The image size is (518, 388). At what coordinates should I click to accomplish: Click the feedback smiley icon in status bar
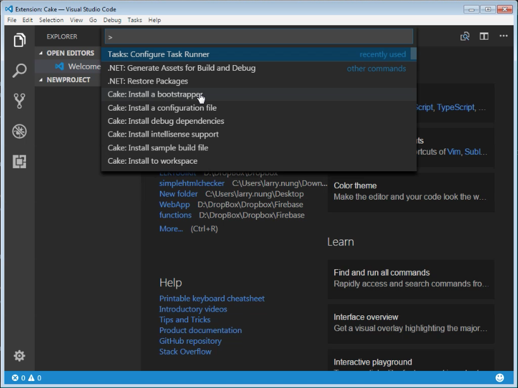pyautogui.click(x=500, y=377)
